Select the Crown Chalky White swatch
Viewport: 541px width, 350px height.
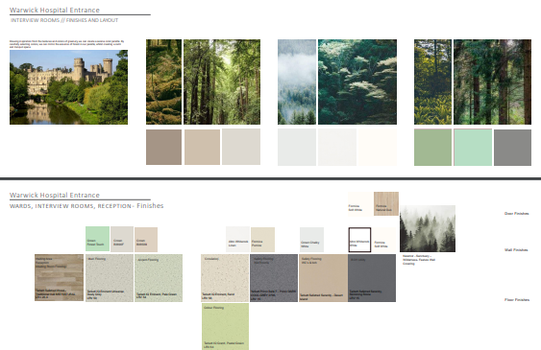311,240
